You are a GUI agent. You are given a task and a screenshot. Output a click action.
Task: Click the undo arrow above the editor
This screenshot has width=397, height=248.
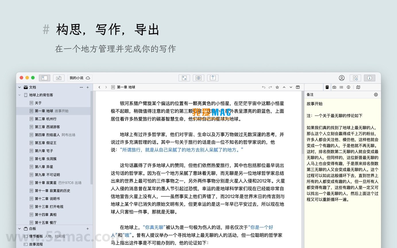click(x=264, y=87)
